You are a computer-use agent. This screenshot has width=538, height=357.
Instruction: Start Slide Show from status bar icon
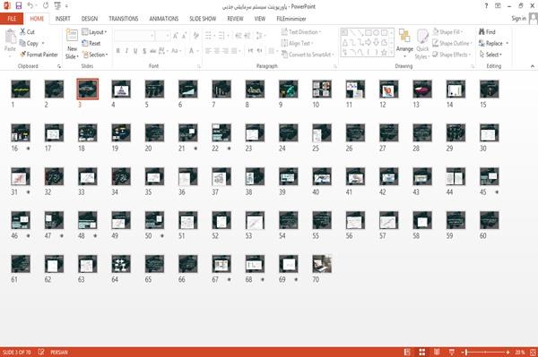pyautogui.click(x=452, y=352)
